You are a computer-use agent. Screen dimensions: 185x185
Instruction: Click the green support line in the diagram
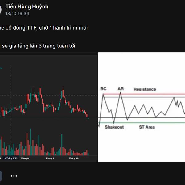145,123
